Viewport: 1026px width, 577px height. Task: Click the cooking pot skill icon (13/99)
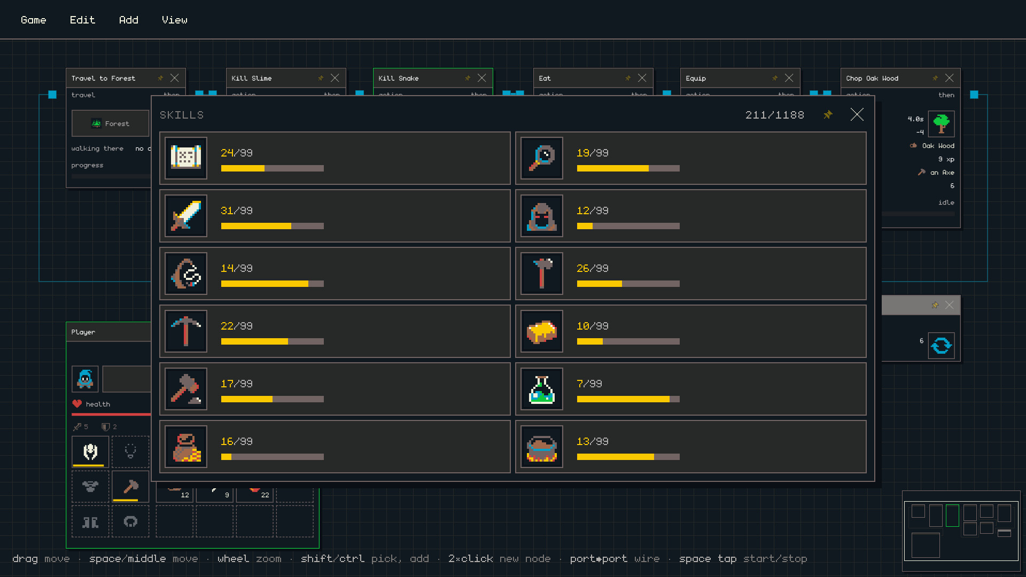point(542,447)
